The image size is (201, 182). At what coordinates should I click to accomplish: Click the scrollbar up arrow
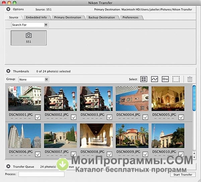pos(194,153)
